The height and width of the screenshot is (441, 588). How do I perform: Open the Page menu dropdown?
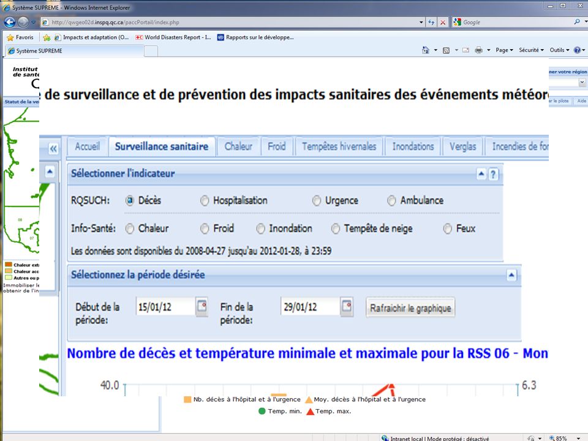point(504,50)
